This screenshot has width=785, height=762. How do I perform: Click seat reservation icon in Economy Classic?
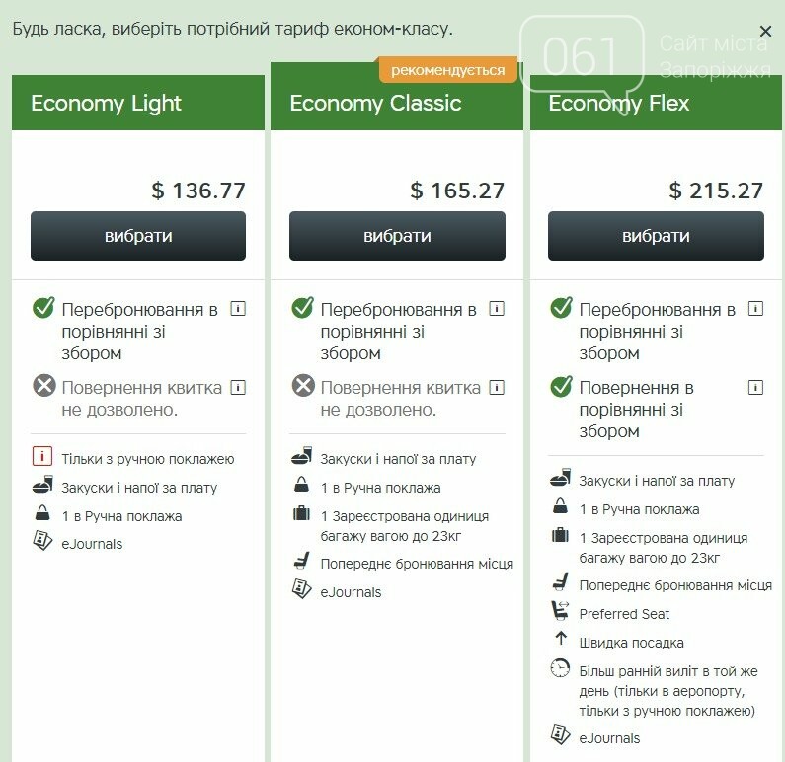click(x=301, y=561)
